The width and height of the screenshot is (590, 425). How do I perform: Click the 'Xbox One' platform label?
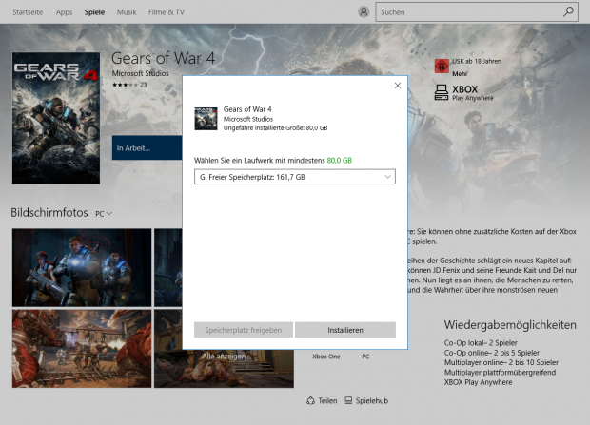(x=326, y=357)
